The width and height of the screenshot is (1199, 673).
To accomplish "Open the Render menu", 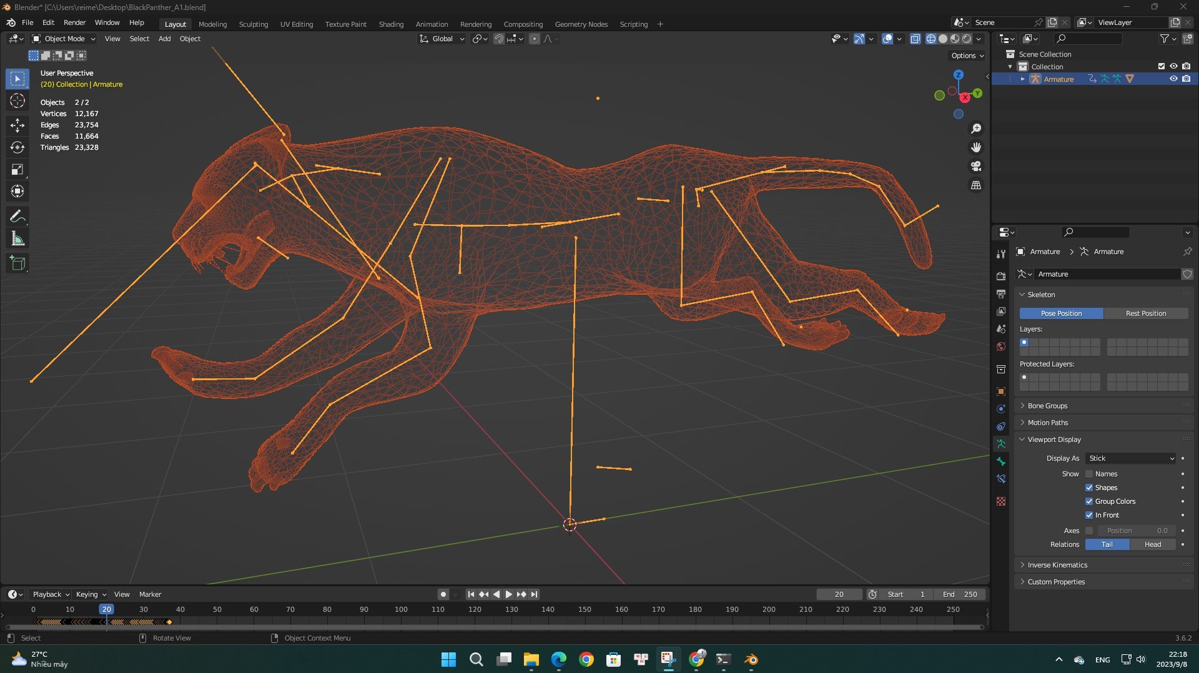I will point(74,22).
